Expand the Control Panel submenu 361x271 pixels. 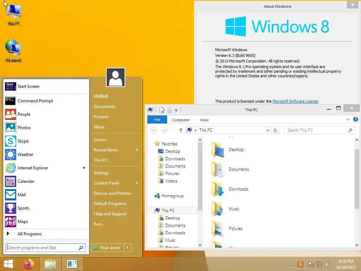(x=137, y=183)
